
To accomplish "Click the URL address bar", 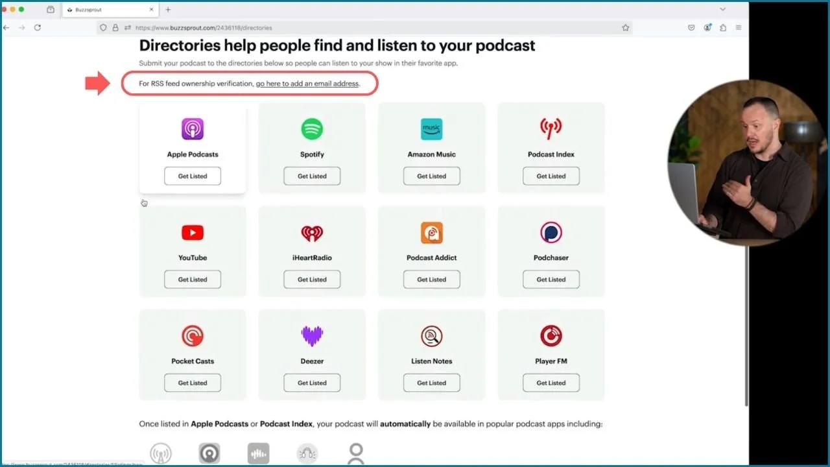I will click(x=363, y=28).
